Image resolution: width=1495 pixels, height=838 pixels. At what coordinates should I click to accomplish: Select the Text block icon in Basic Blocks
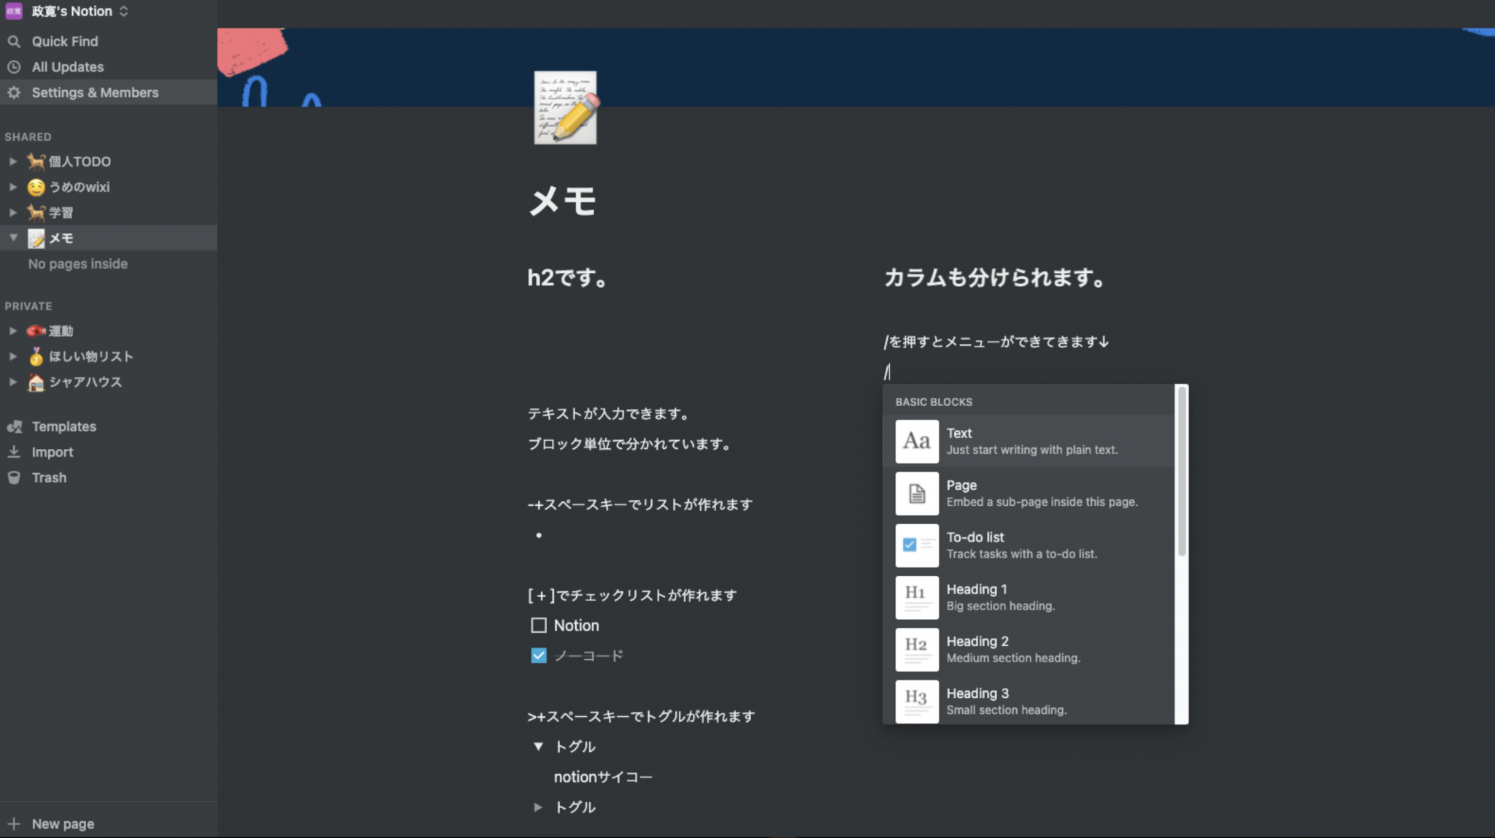[916, 441]
